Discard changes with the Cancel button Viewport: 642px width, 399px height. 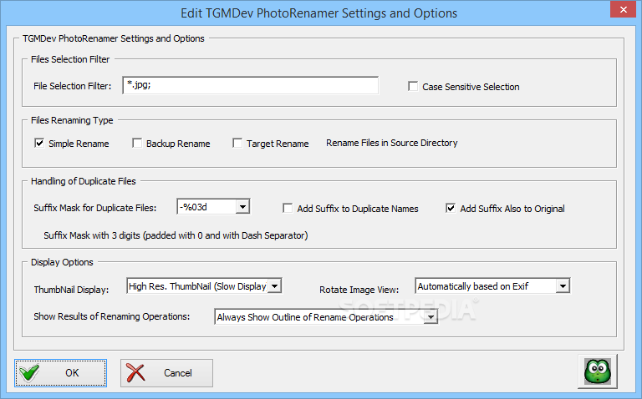(166, 373)
